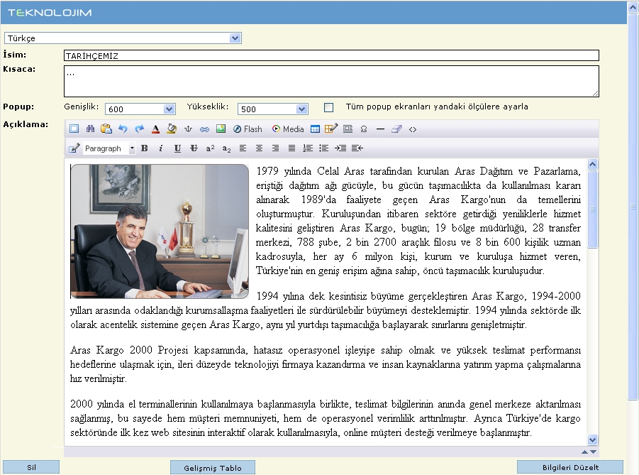Viewport: 639px width, 475px height.
Task: Click the paragraph starting '2000 yılında el terminallerinin'
Action: click(x=326, y=418)
